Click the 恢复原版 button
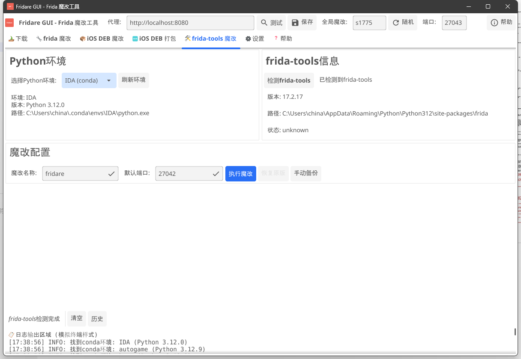This screenshot has width=521, height=359. tap(273, 174)
